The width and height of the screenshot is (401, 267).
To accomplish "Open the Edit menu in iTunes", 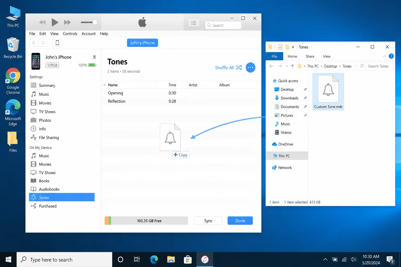I will pyautogui.click(x=43, y=34).
